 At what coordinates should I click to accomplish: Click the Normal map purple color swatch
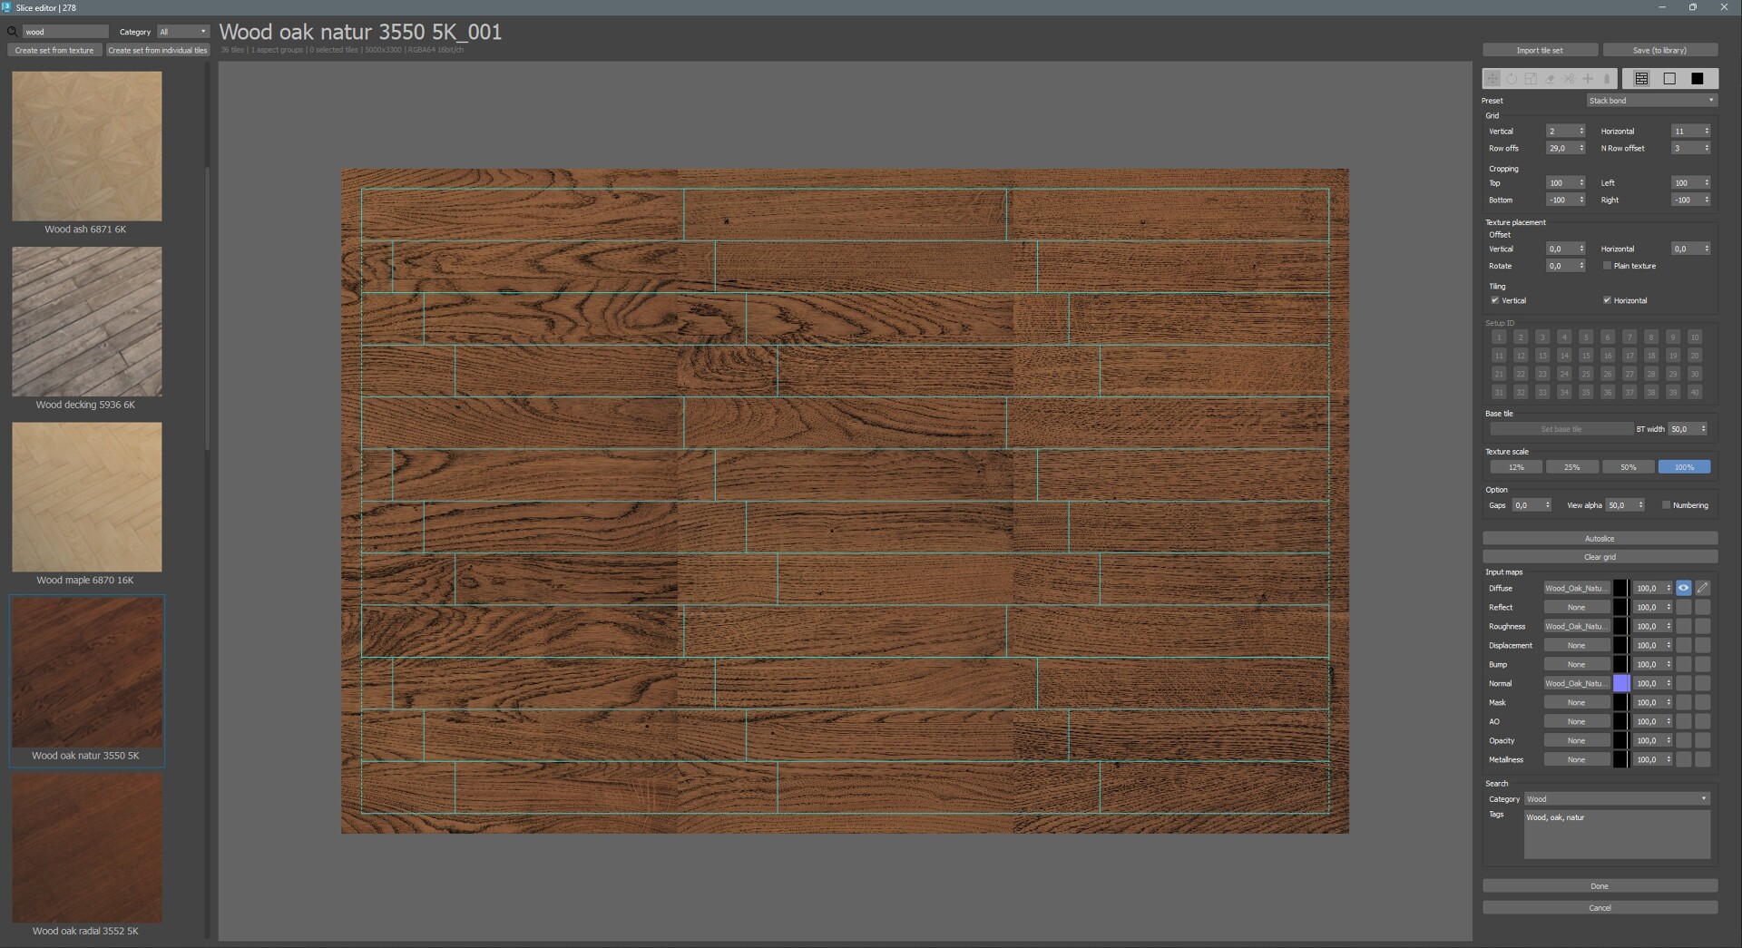1620,684
